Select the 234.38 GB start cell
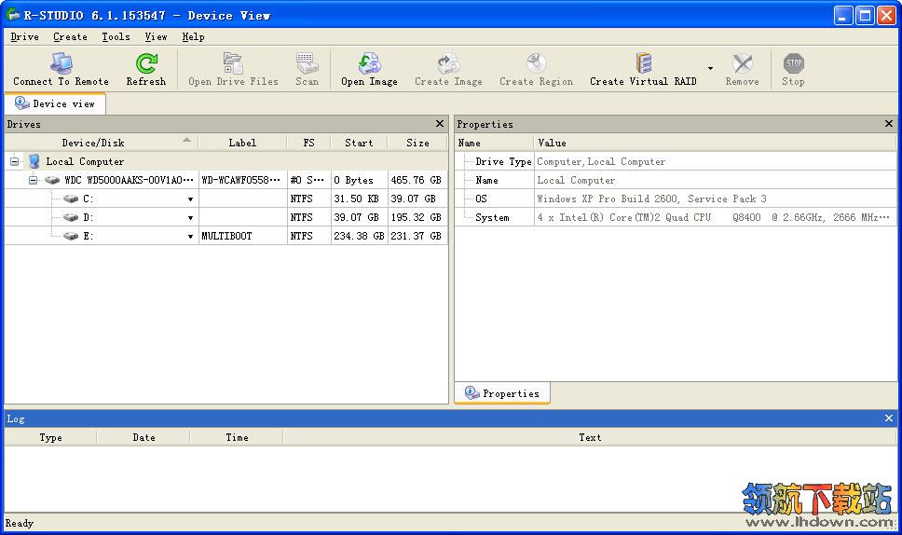This screenshot has width=902, height=535. click(x=359, y=236)
